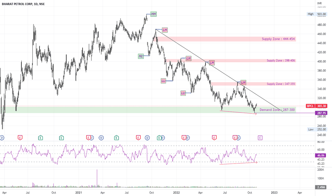Open the green E marker above Oct 2020
The image size is (332, 196).
point(61,138)
